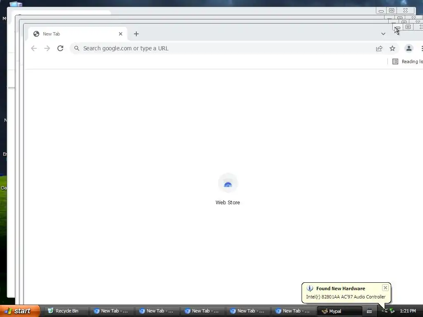Switch to Mypal taskbar item

pyautogui.click(x=340, y=311)
